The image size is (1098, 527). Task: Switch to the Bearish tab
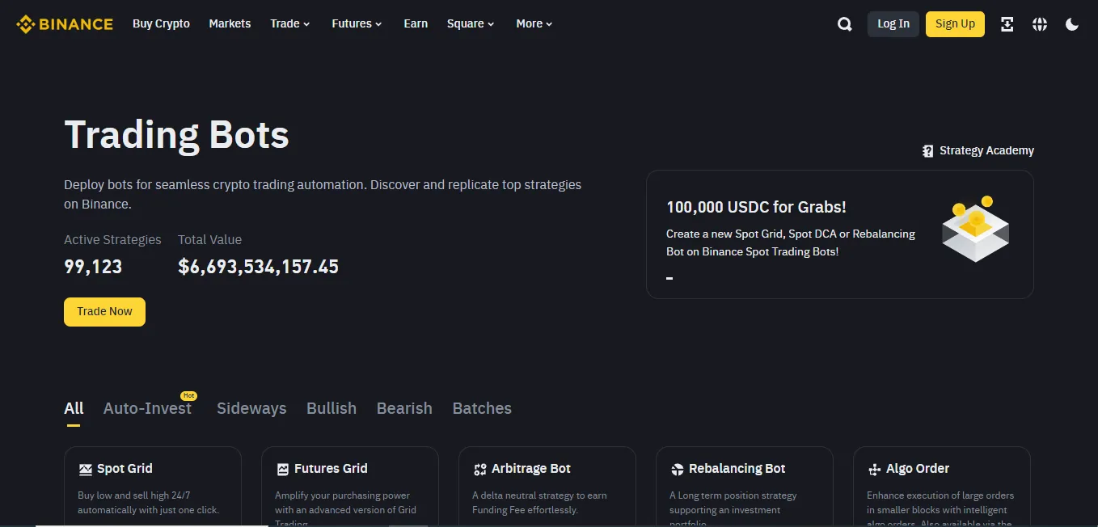tap(404, 408)
